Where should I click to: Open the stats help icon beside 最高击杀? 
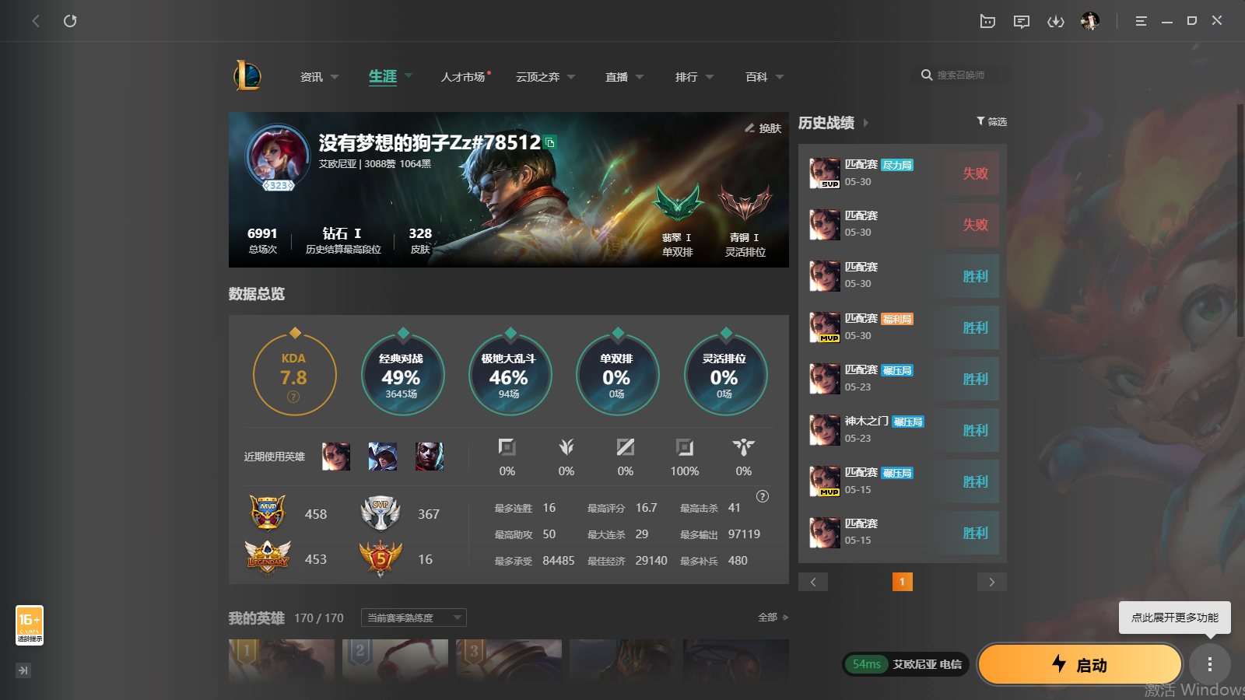[763, 496]
